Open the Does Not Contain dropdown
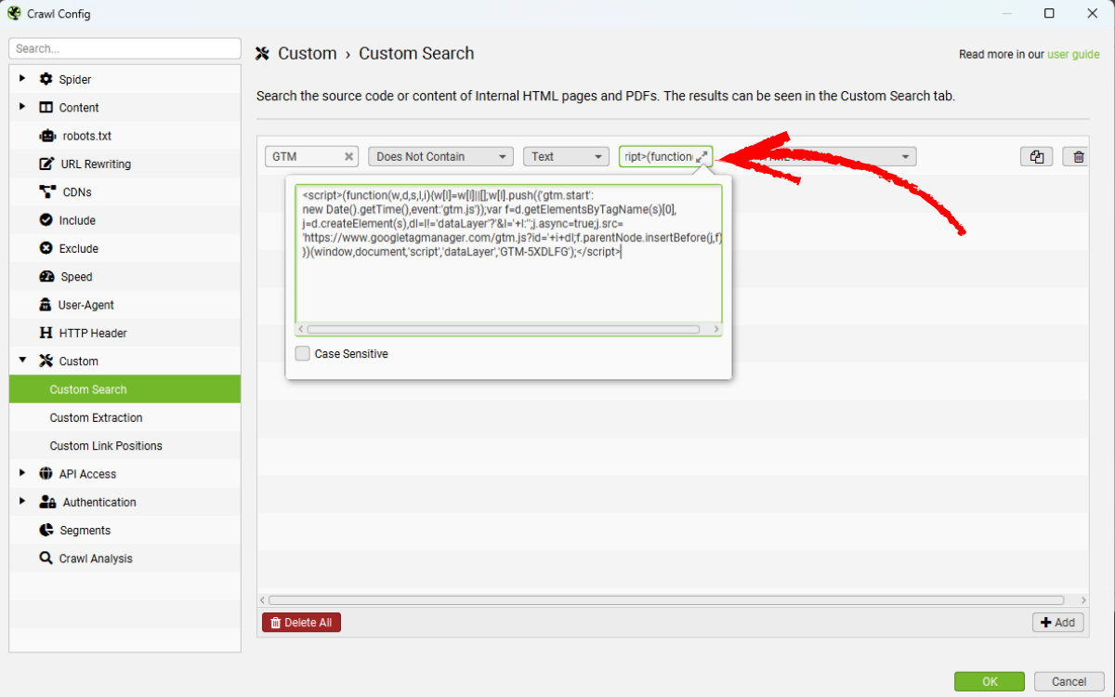This screenshot has width=1115, height=697. 440,157
